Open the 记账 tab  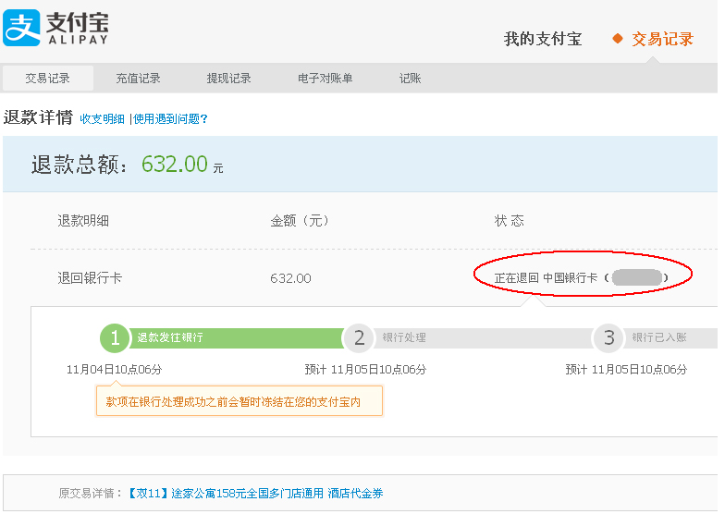[410, 79]
